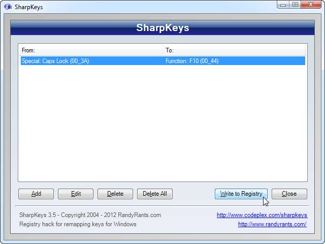Click the SharpKeys app icon in title bar
This screenshot has height=244, width=325.
tap(8, 7)
